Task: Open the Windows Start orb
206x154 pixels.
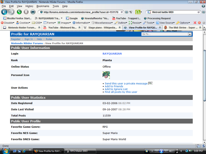Action: click(6, 151)
